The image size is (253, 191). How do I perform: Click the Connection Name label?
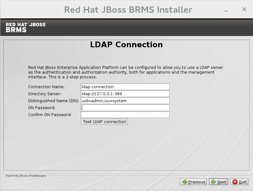(x=46, y=87)
